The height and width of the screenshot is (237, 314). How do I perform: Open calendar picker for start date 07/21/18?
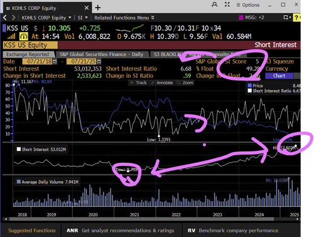point(55,62)
